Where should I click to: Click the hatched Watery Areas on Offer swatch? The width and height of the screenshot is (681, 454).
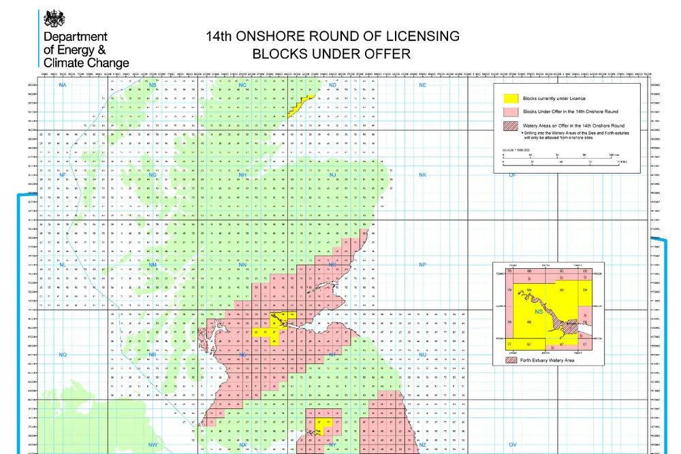click(x=508, y=126)
